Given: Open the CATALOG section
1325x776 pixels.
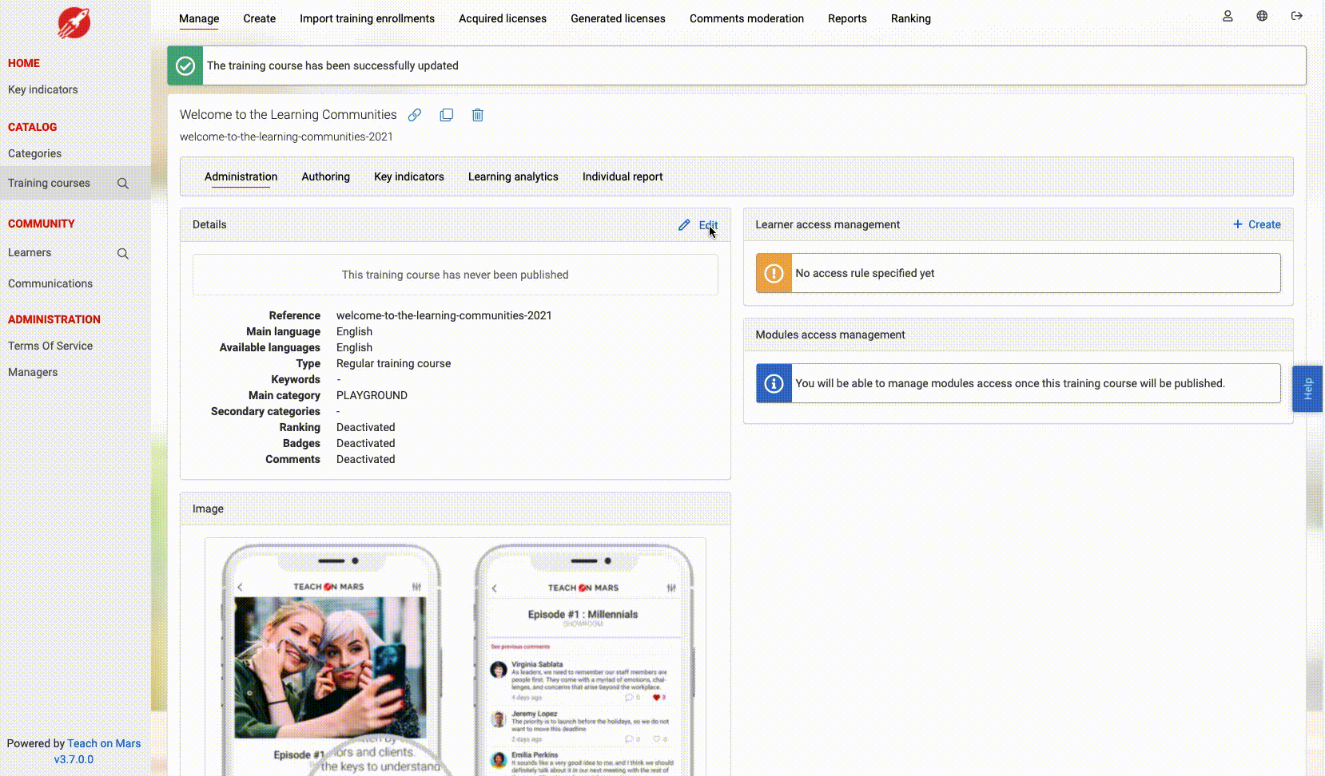Looking at the screenshot, I should 33,127.
